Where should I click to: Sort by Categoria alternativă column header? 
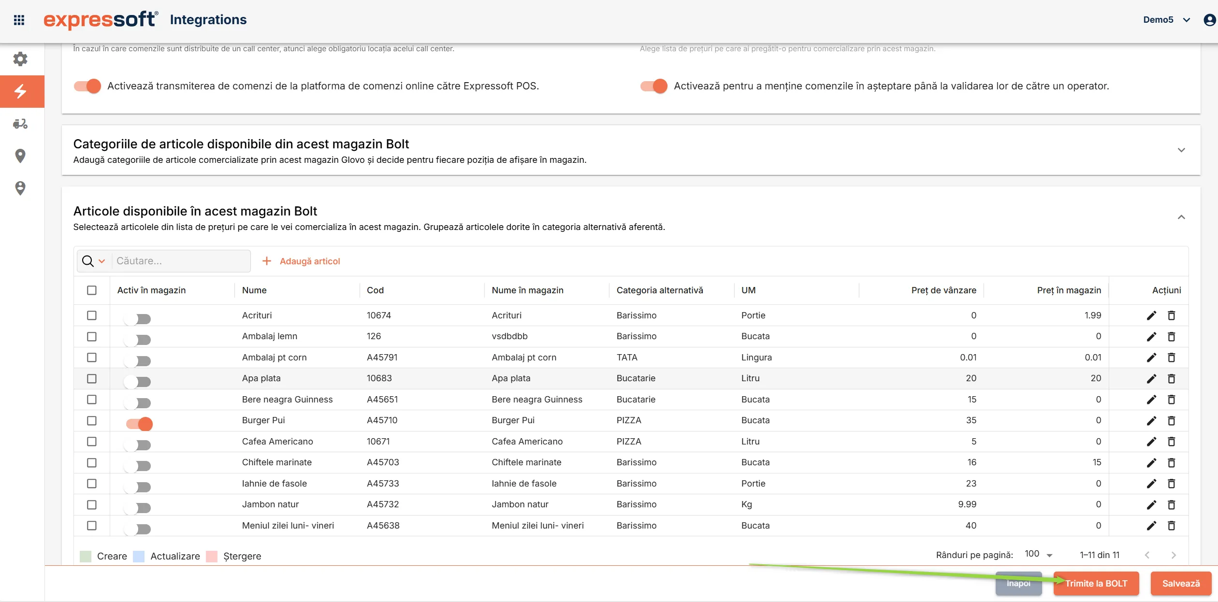(x=660, y=290)
